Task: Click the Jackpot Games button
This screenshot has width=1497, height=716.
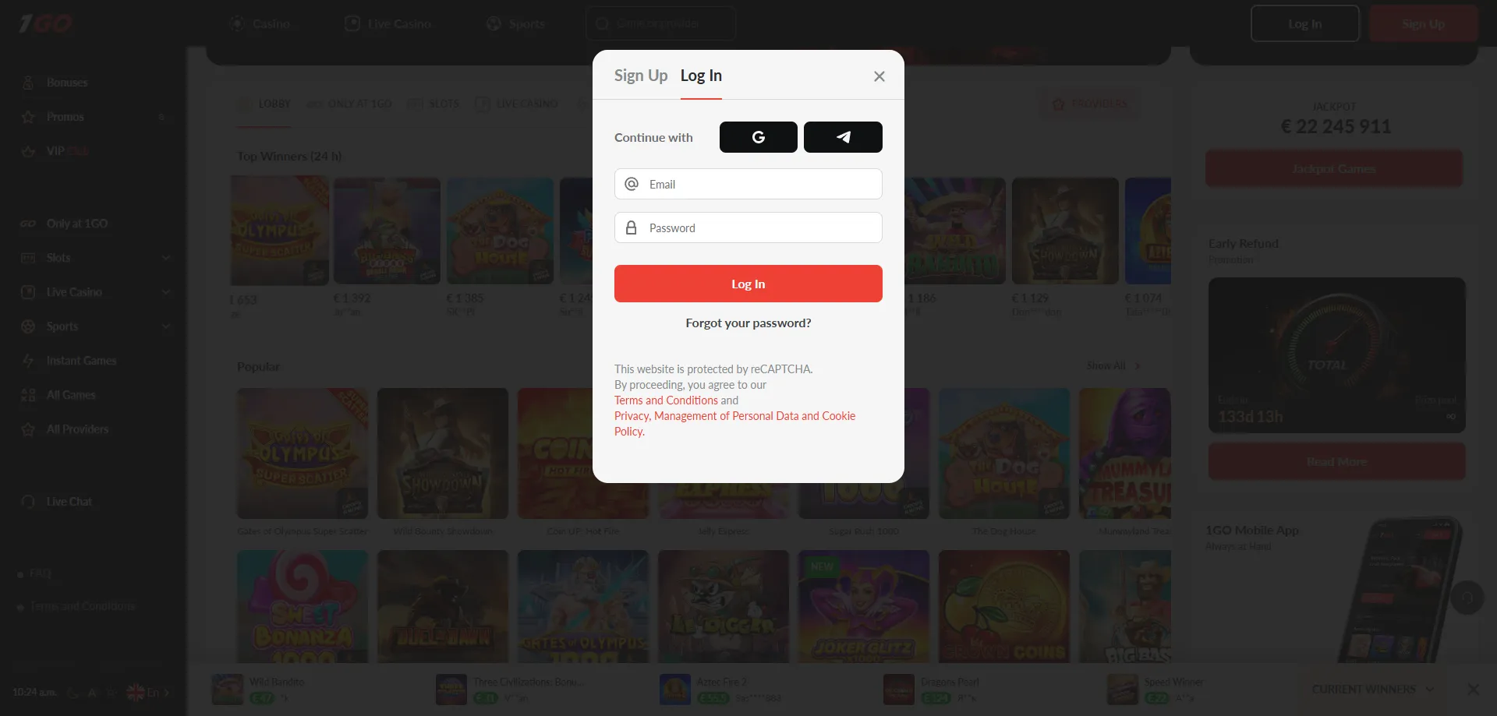Action: pos(1334,168)
